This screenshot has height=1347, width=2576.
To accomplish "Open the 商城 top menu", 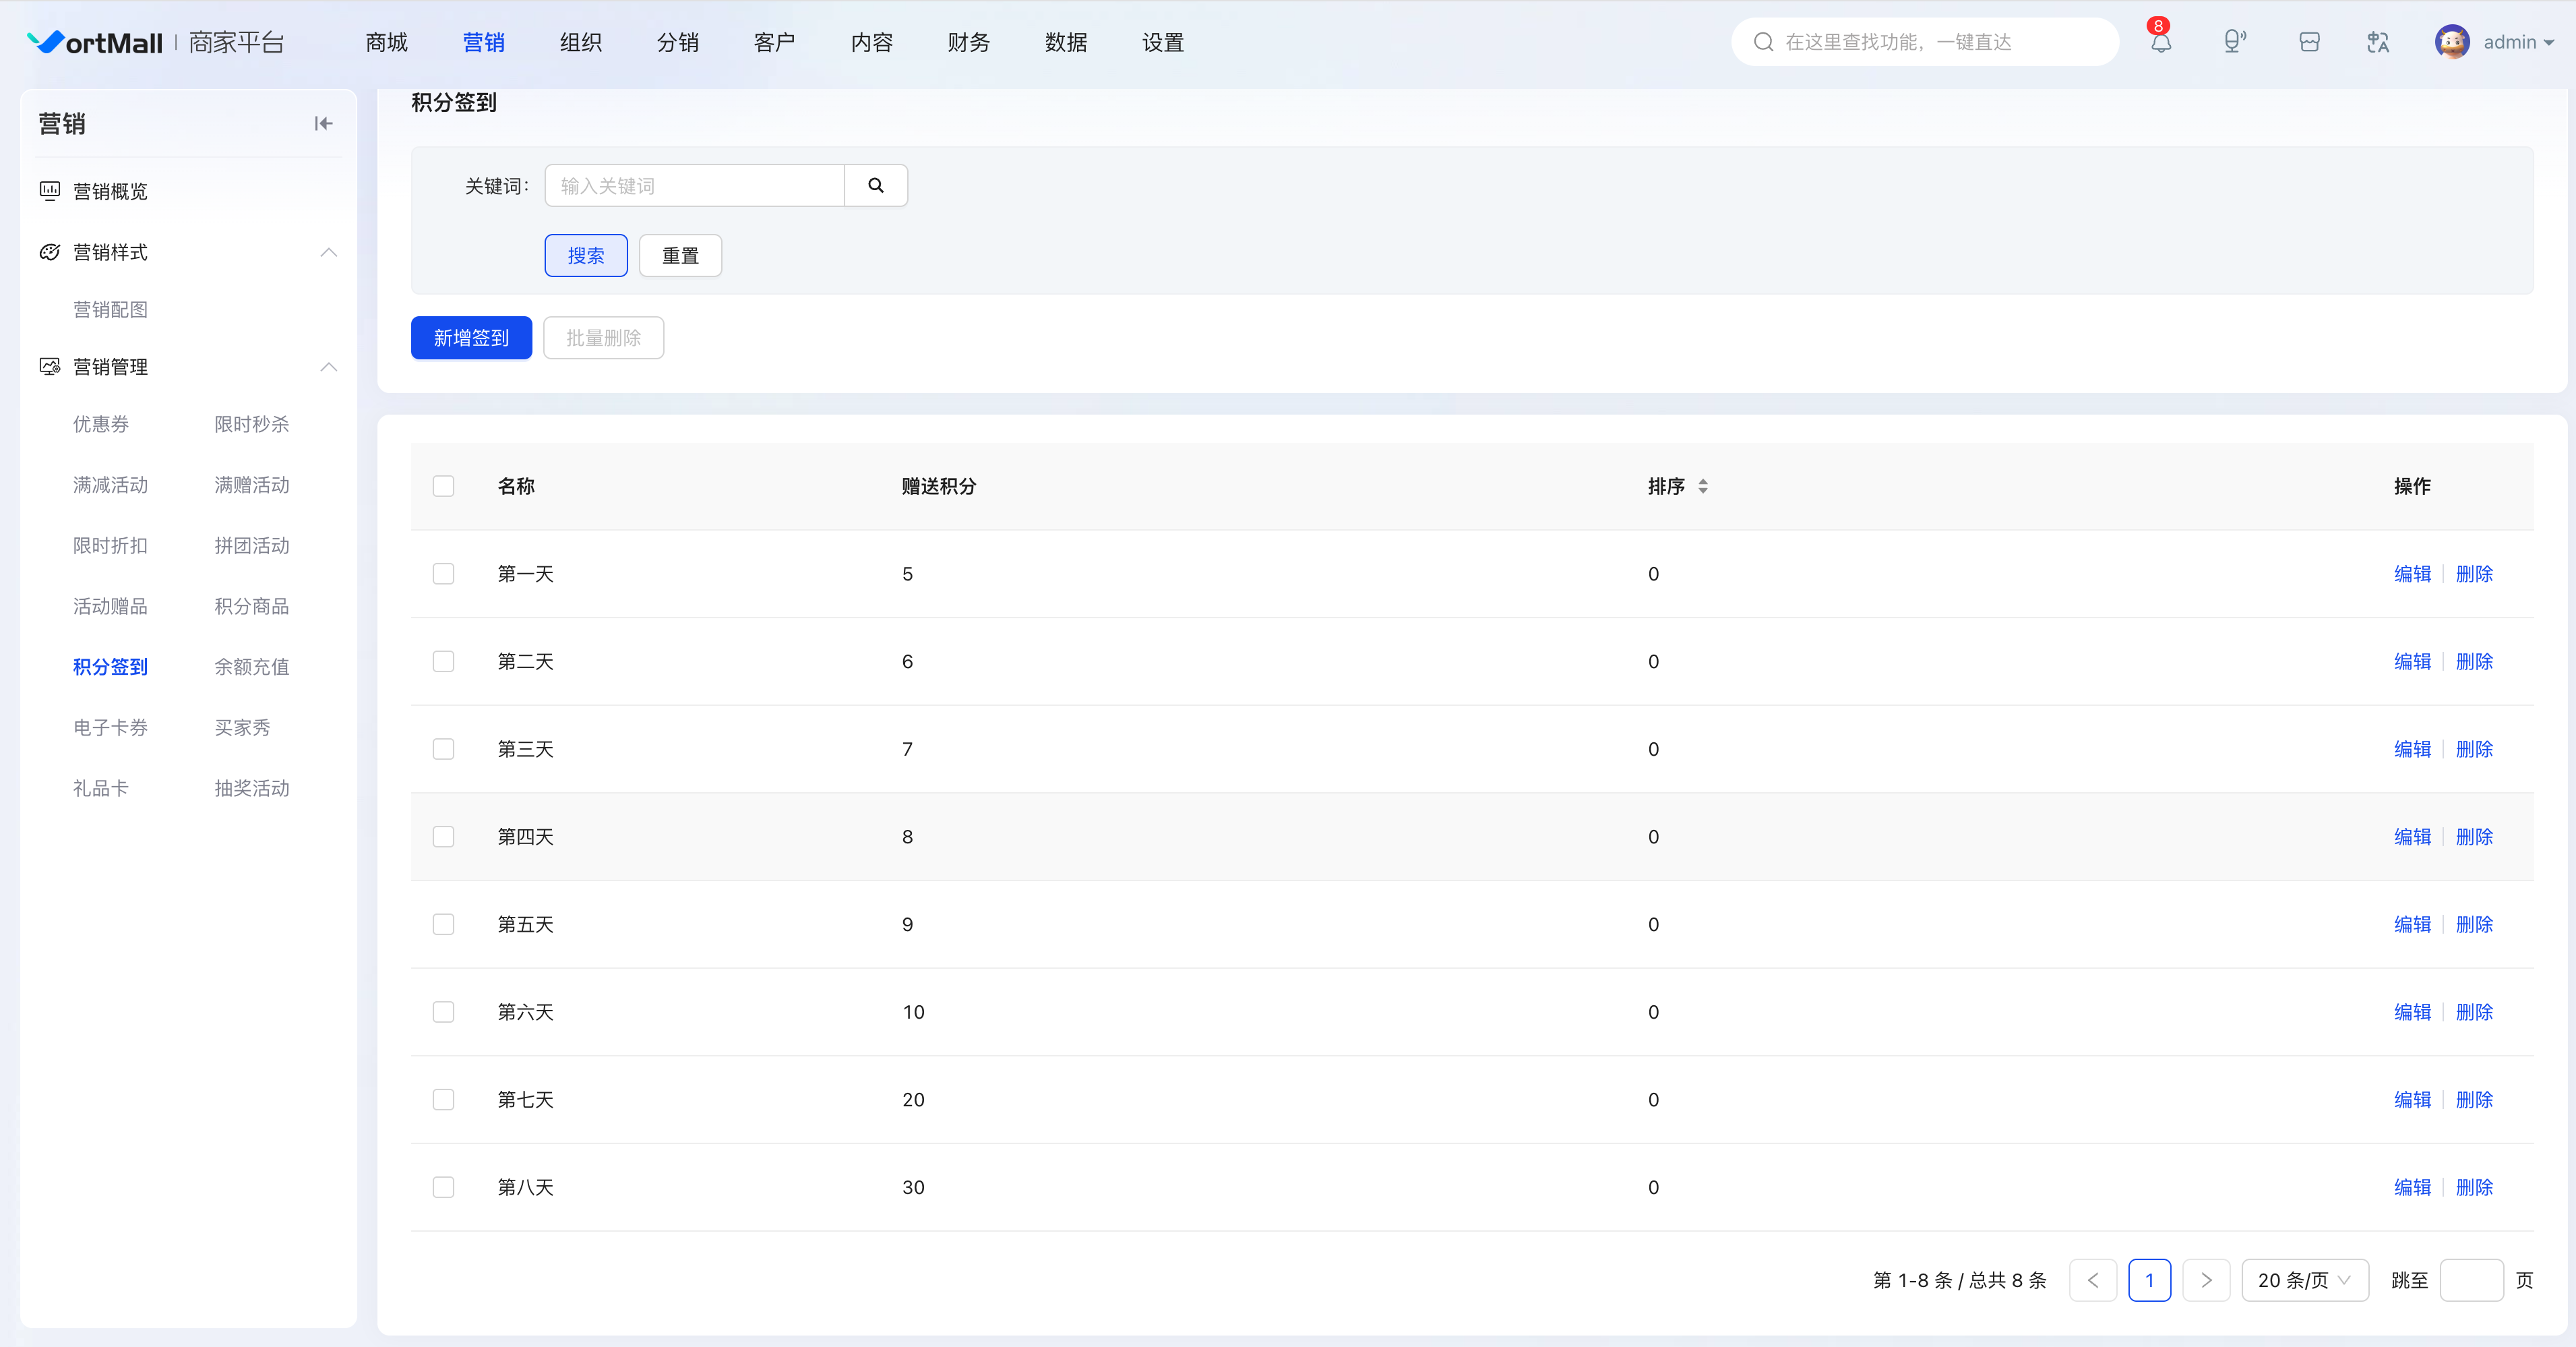I will 386,42.
